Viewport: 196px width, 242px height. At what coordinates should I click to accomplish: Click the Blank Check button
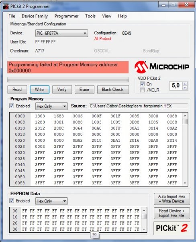coord(113,90)
